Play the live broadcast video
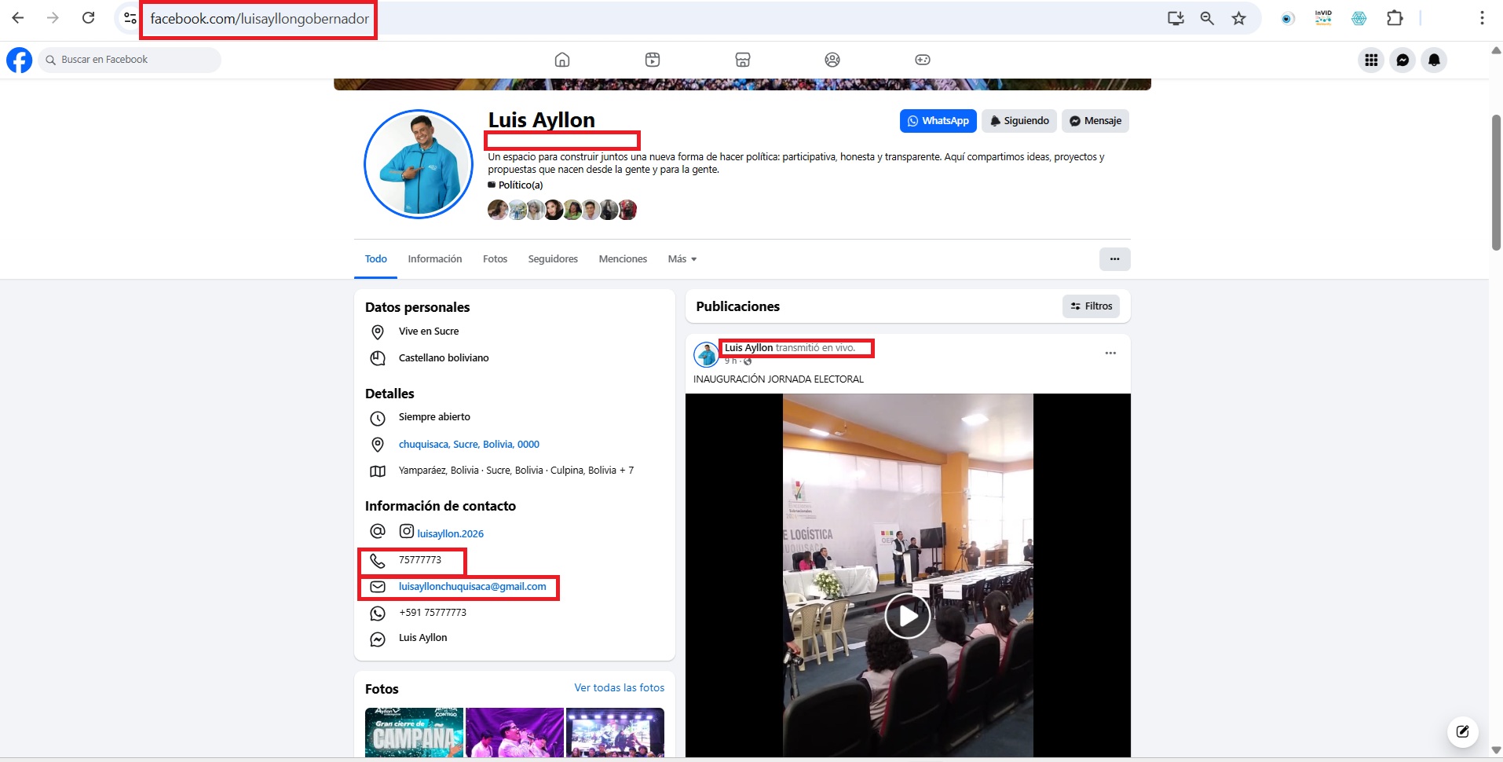 pyautogui.click(x=907, y=616)
